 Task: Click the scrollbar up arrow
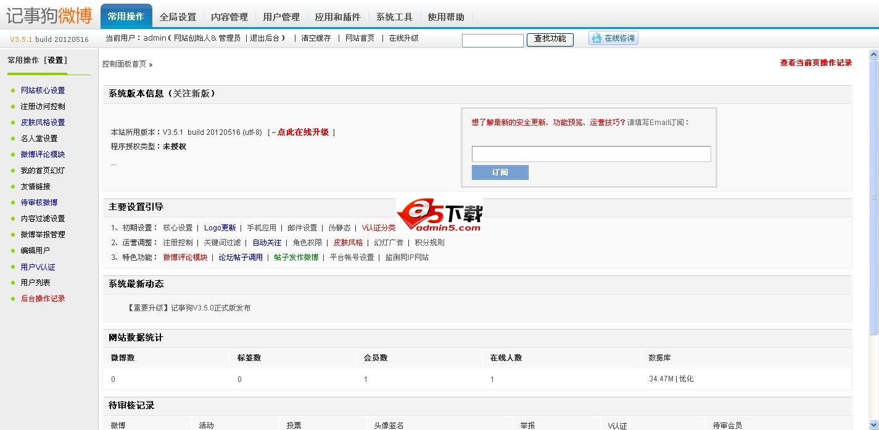pyautogui.click(x=873, y=54)
